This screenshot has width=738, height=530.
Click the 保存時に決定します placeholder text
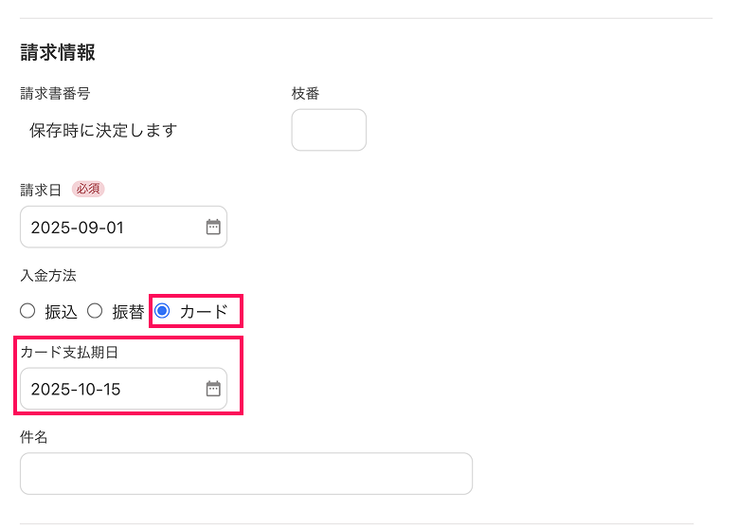click(103, 131)
